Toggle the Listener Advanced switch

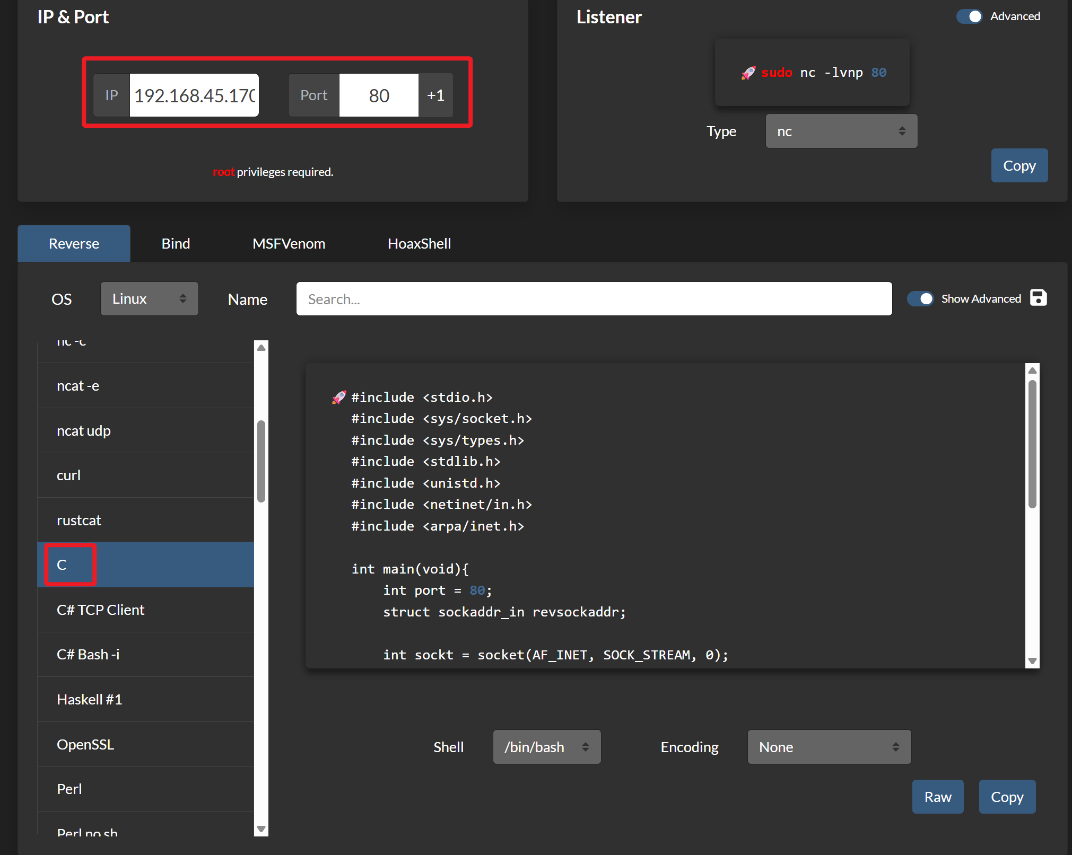click(x=970, y=16)
